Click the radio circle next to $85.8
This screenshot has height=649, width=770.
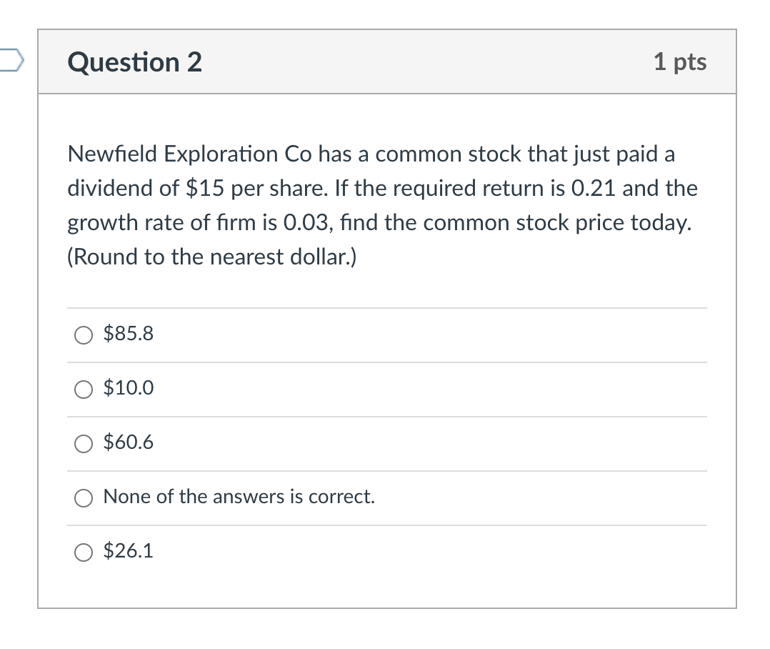coord(84,334)
